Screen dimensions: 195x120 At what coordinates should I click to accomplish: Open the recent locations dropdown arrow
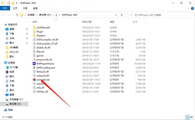tap(13, 15)
